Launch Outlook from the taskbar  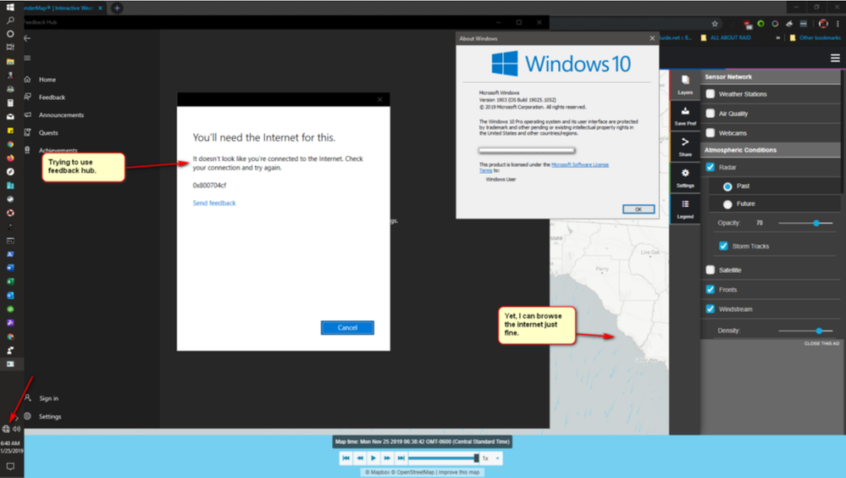coord(10,296)
